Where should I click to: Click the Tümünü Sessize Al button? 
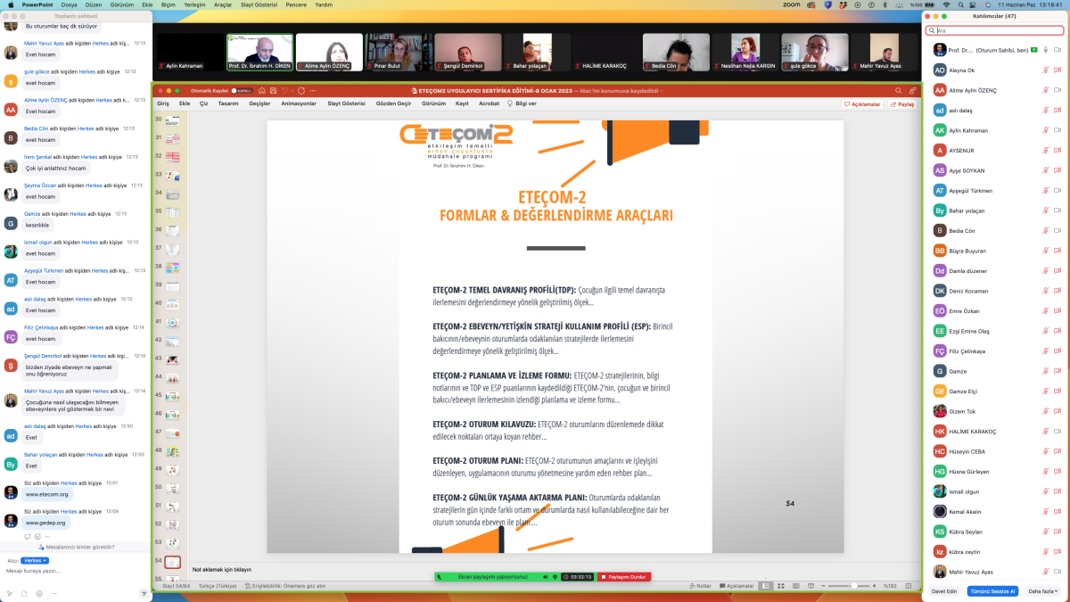(x=993, y=591)
